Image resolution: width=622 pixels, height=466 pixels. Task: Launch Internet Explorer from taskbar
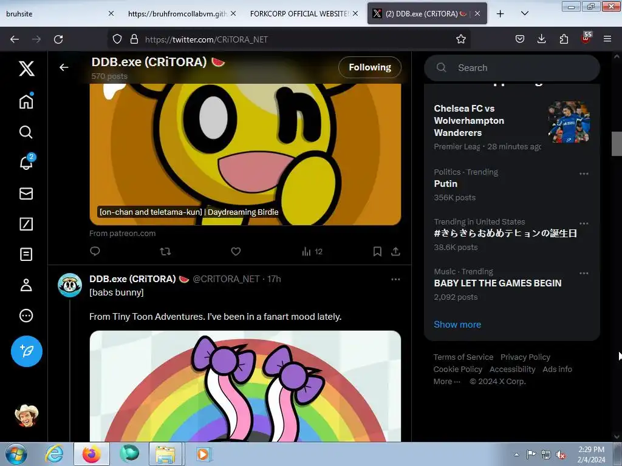[54, 454]
